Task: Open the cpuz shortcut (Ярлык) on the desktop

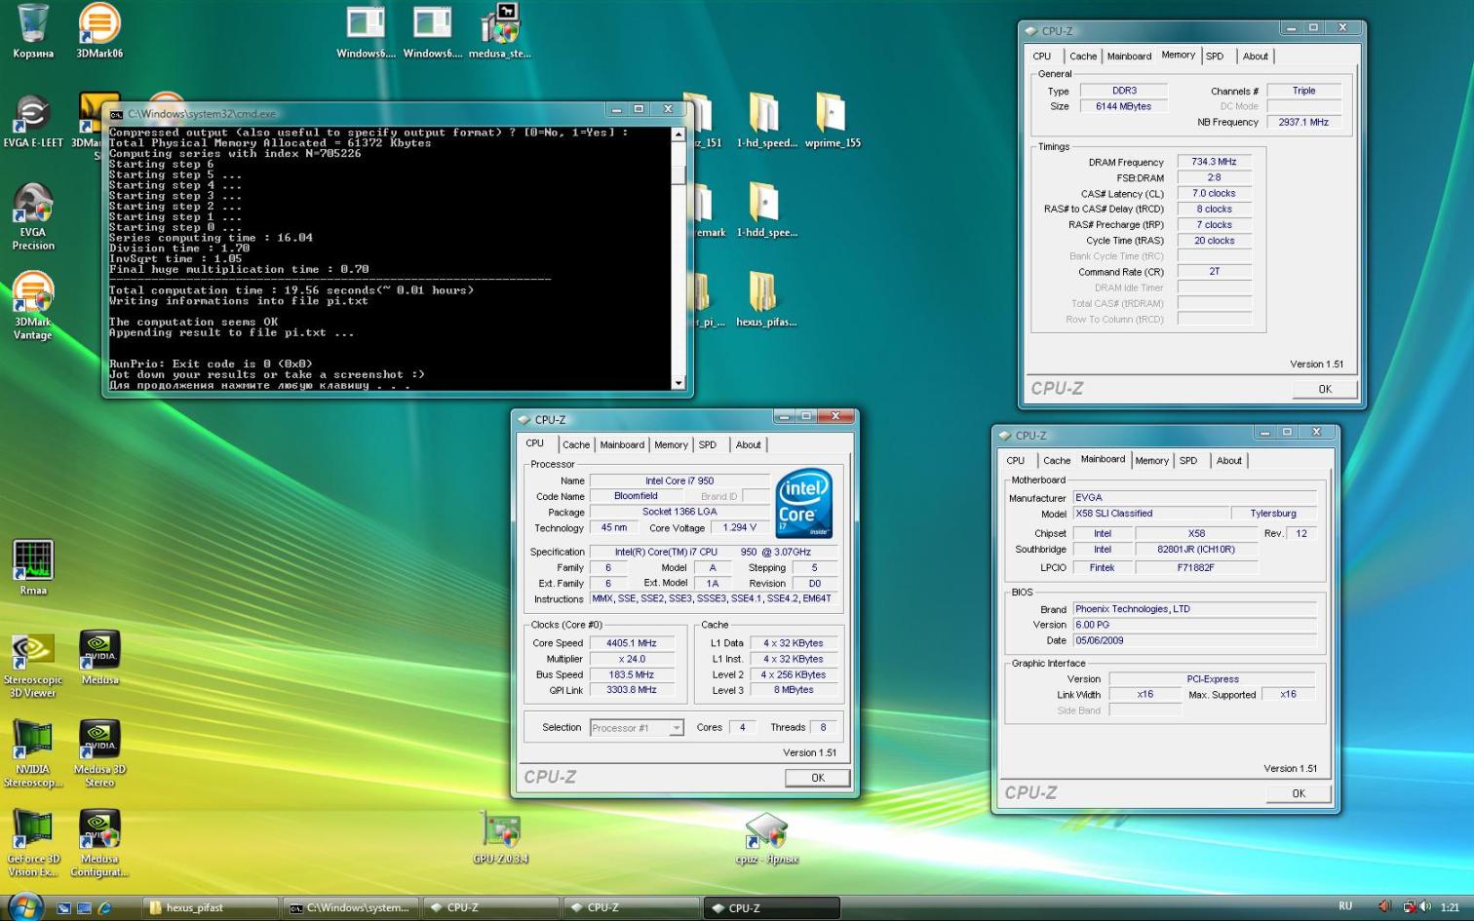Action: pos(767,837)
